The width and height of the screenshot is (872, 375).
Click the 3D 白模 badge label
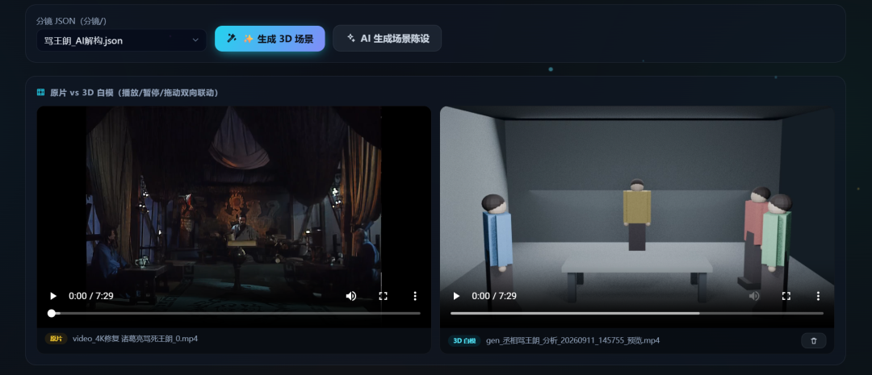coord(464,340)
